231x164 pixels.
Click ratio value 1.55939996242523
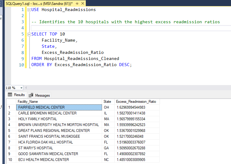pyautogui.click(x=137, y=125)
